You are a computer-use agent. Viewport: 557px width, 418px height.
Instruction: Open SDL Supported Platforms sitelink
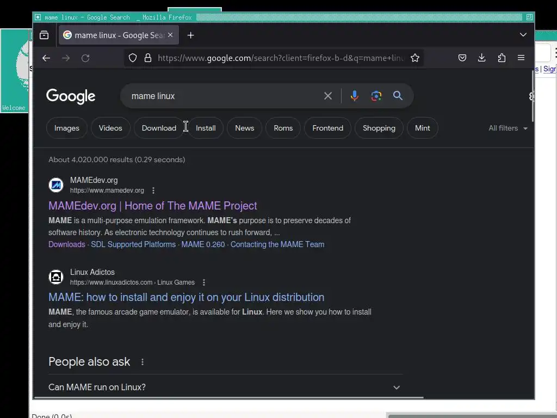133,244
